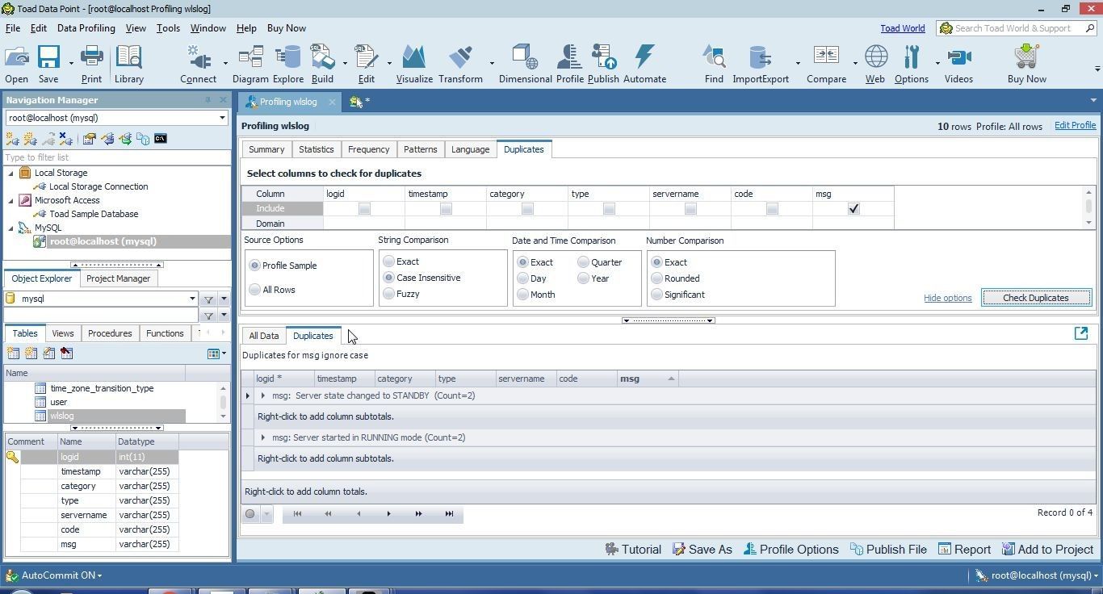Switch to the Statistics tab
This screenshot has height=594, width=1103.
[316, 149]
